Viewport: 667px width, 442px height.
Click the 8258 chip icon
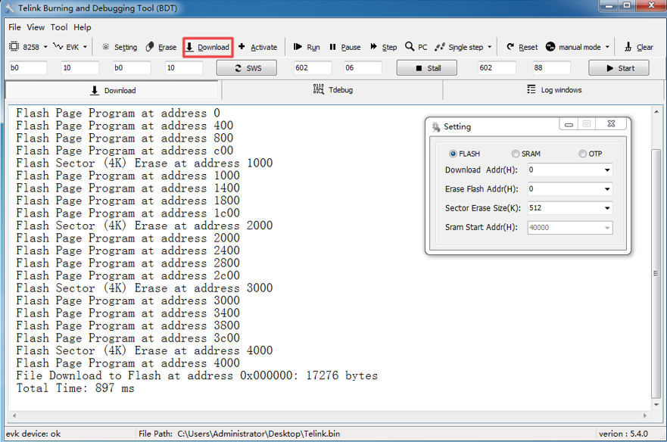click(x=14, y=46)
